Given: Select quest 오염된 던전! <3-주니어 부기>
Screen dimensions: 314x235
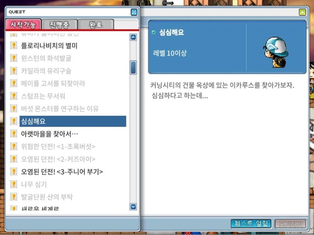Looking at the screenshot, I should pos(62,171).
